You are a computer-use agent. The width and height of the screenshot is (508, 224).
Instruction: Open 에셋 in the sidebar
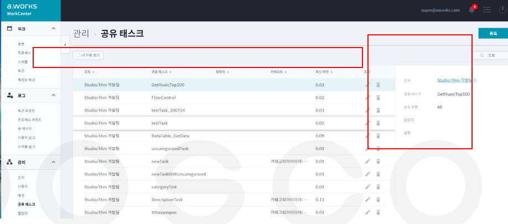20,195
